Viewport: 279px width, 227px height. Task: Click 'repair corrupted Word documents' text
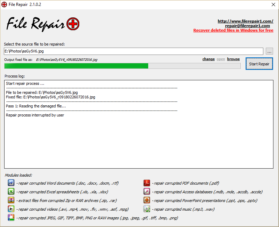[x=67, y=183]
